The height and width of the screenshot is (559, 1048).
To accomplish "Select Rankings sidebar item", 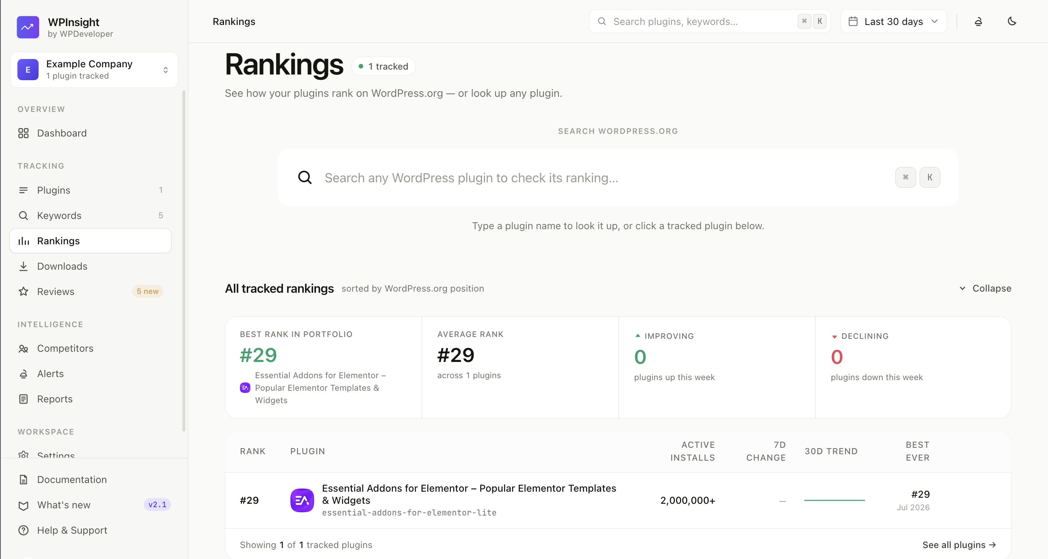I will (90, 241).
